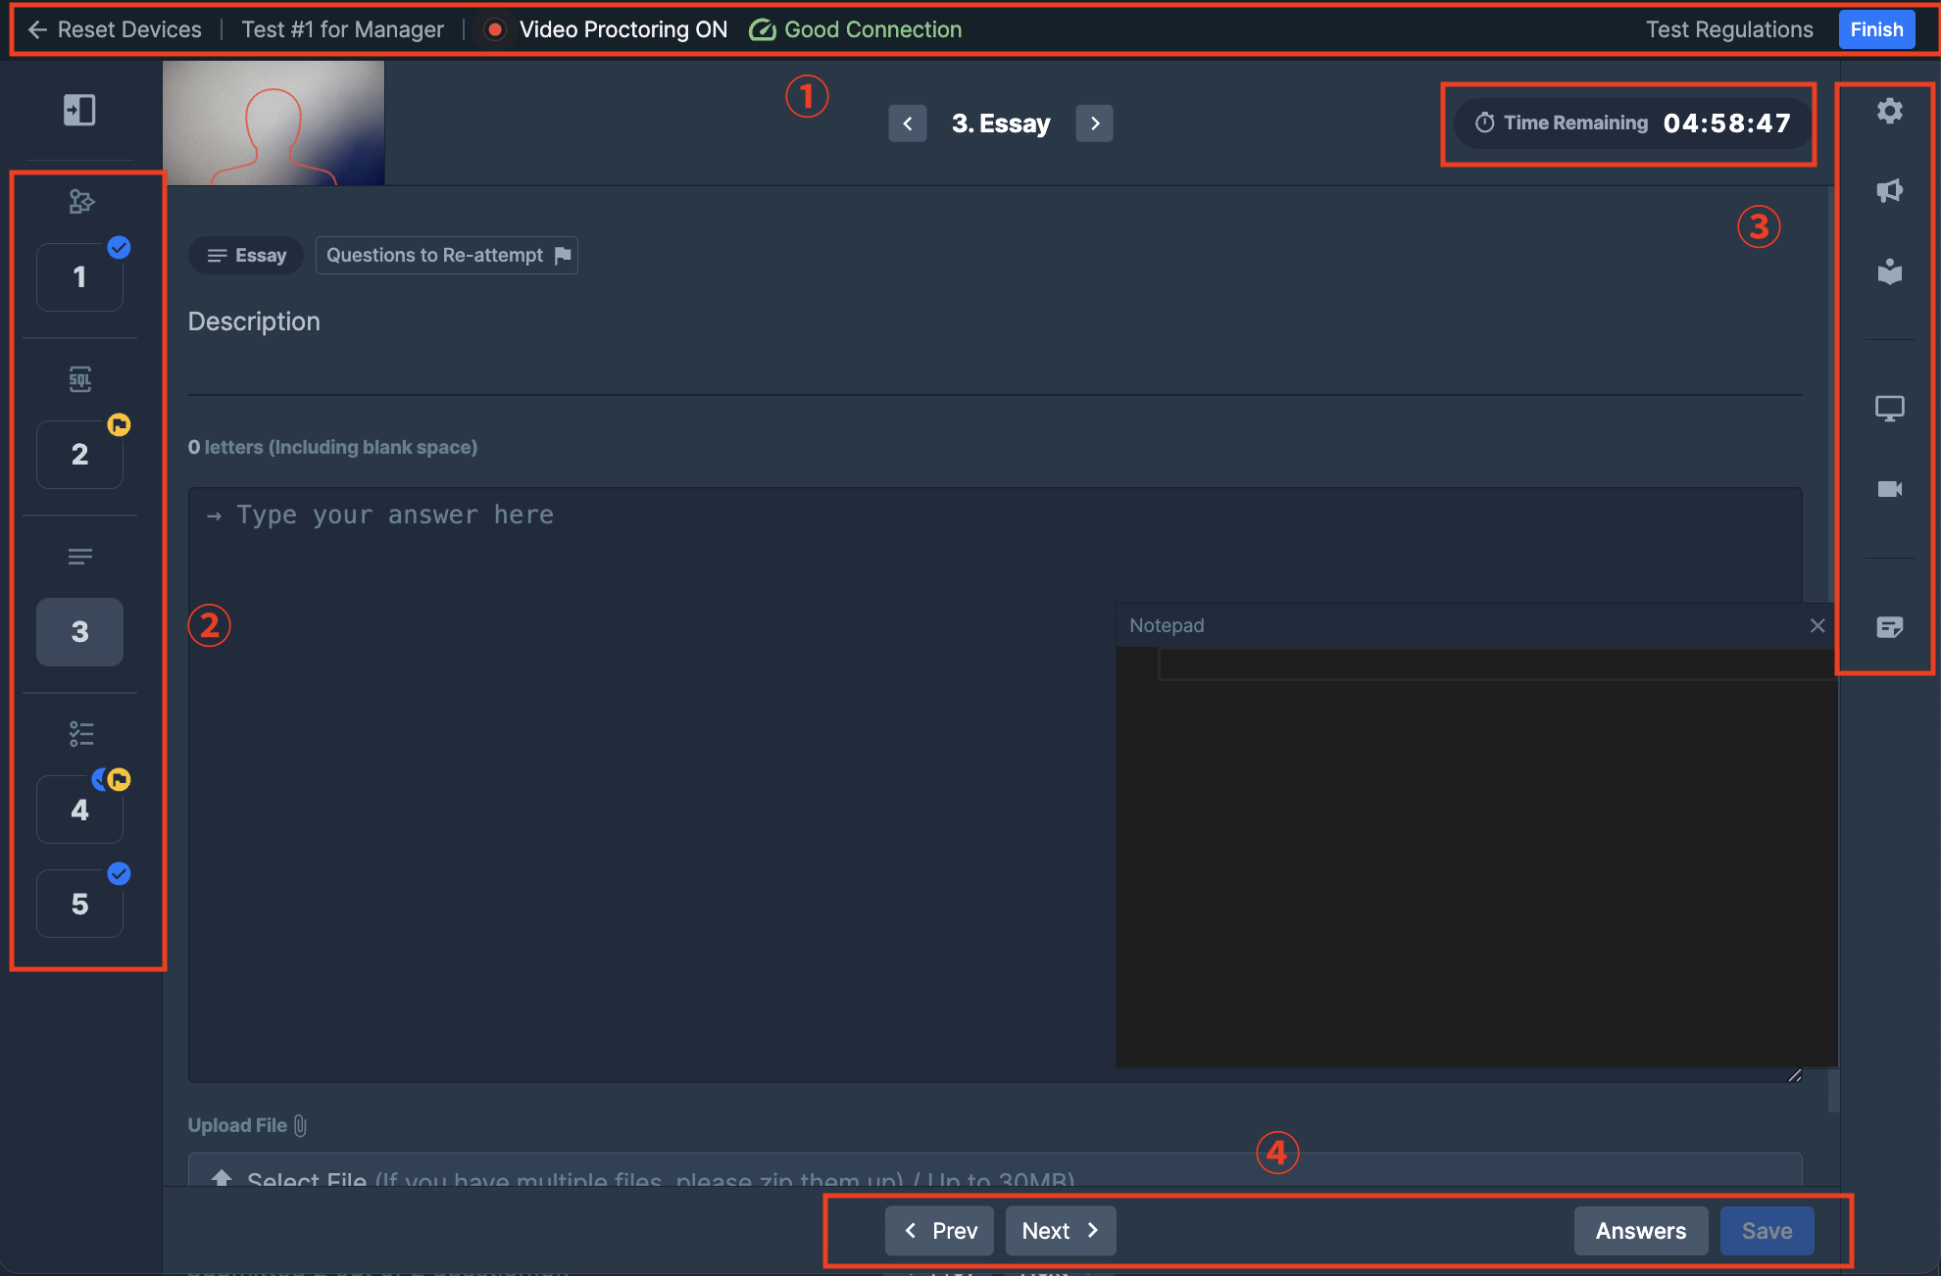Click Reset Devices back arrow

37,29
